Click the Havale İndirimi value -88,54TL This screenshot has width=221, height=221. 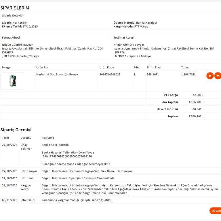[197, 109]
